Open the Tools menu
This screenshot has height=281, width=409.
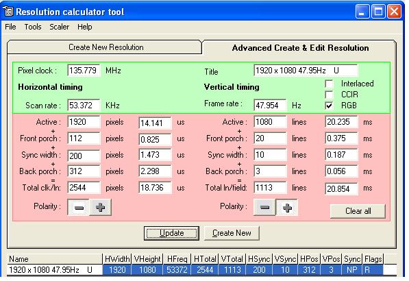[x=33, y=27]
